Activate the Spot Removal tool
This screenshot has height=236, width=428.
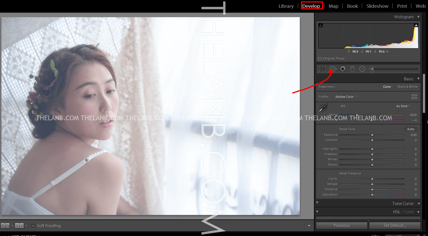pos(333,69)
